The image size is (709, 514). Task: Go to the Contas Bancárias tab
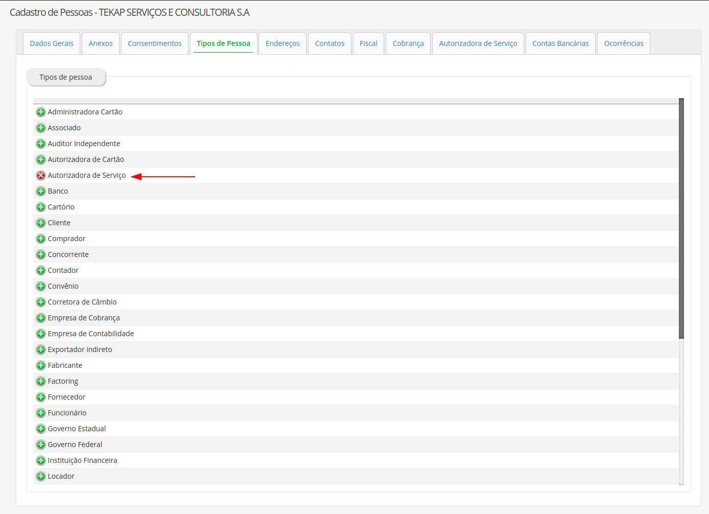(560, 43)
